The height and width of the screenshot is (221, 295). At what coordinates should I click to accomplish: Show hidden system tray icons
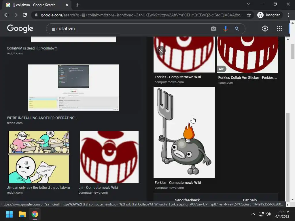[x=253, y=214]
